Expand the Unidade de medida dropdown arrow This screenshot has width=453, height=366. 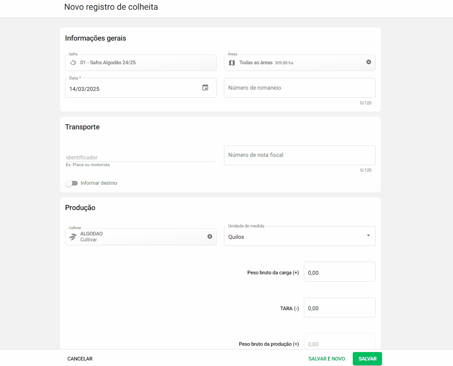point(368,236)
